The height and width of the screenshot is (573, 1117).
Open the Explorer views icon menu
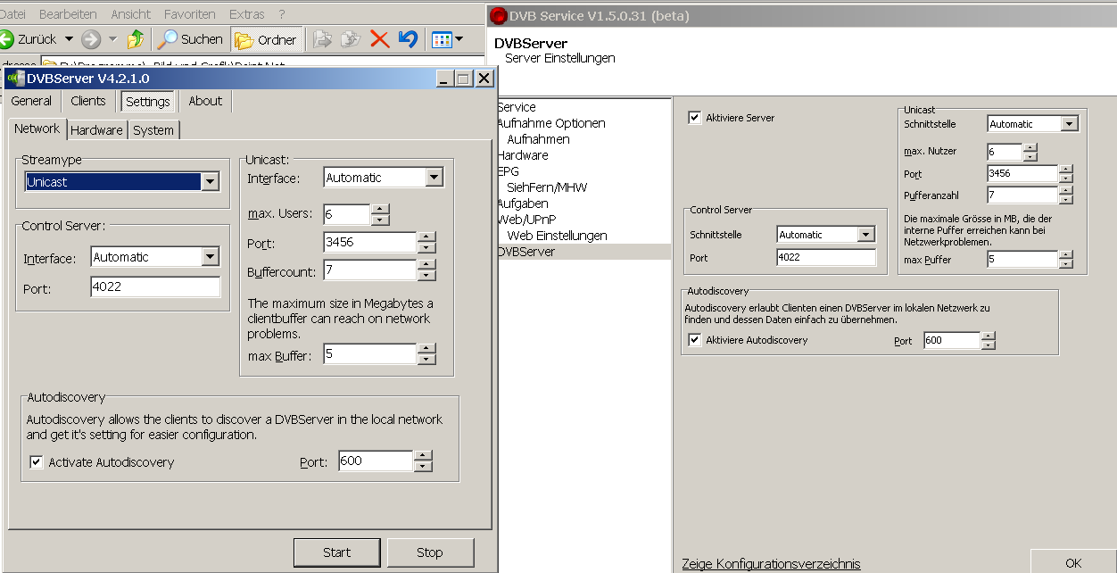[447, 39]
